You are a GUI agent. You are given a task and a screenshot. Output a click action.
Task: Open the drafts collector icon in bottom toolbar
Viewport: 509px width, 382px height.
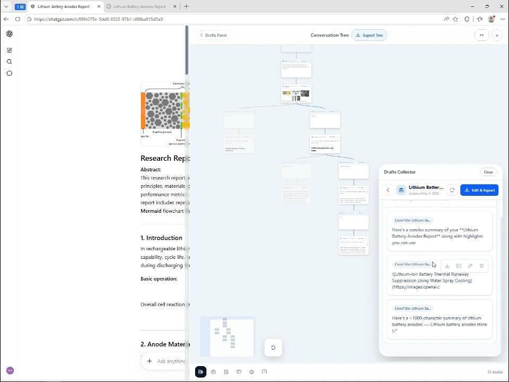[x=213, y=371]
